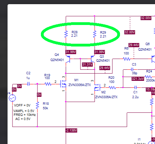Click the Q3 reference label
This screenshot has height=144, width=155.
102,57
